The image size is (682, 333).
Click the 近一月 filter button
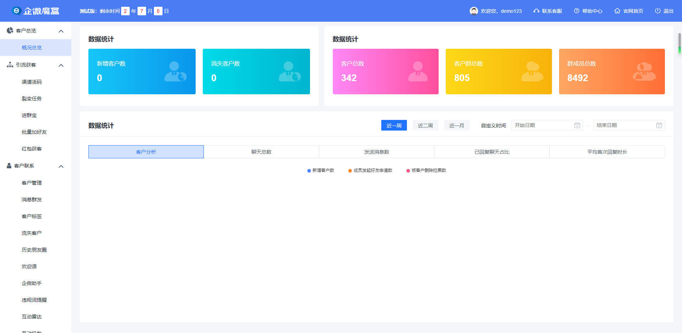tap(457, 125)
